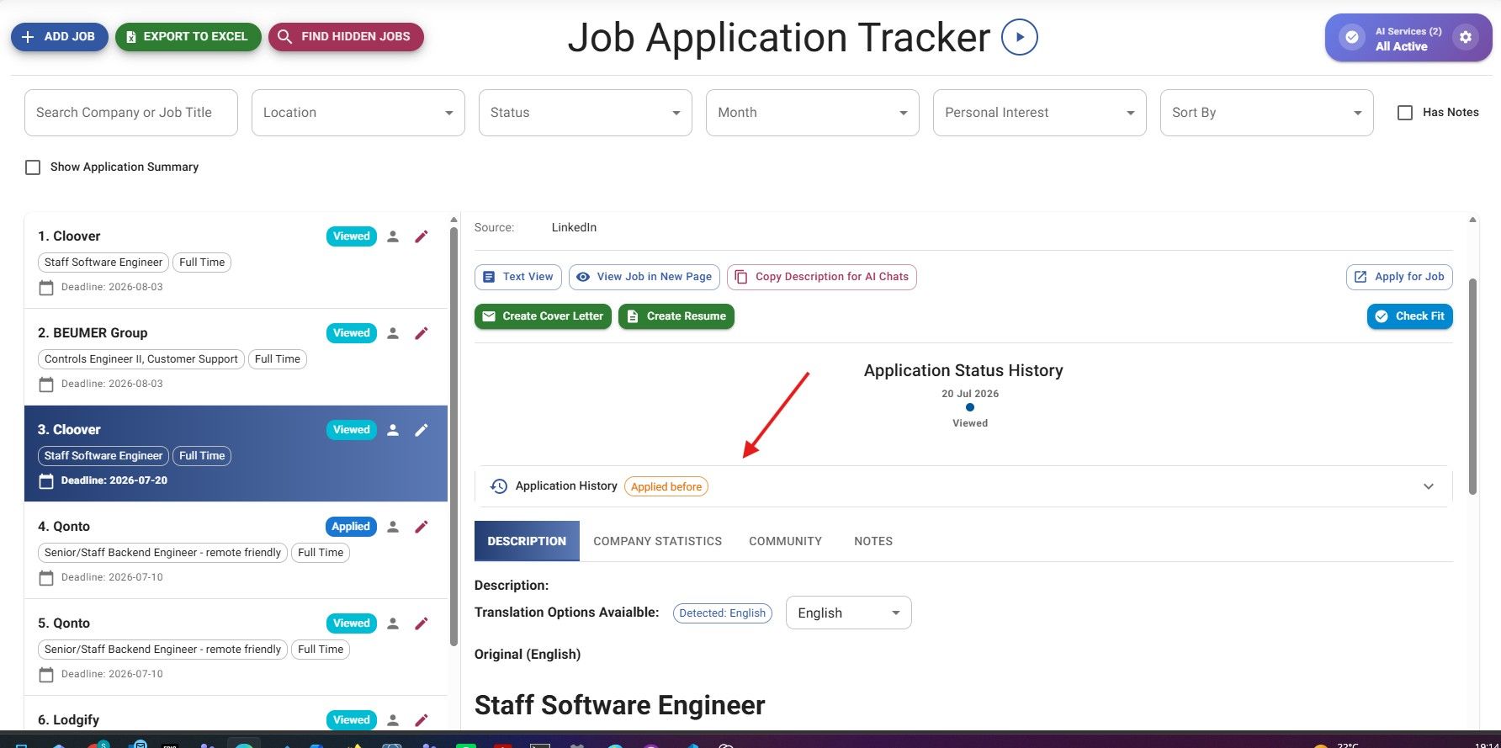Edit the selected Cloover job entry
Screen dimensions: 1501x748
(422, 430)
